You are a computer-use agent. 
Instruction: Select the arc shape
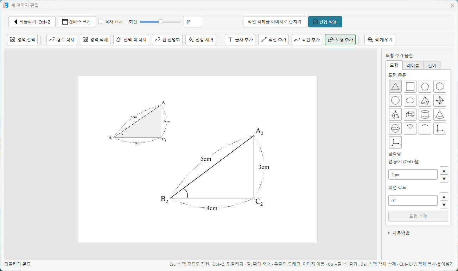click(x=425, y=128)
